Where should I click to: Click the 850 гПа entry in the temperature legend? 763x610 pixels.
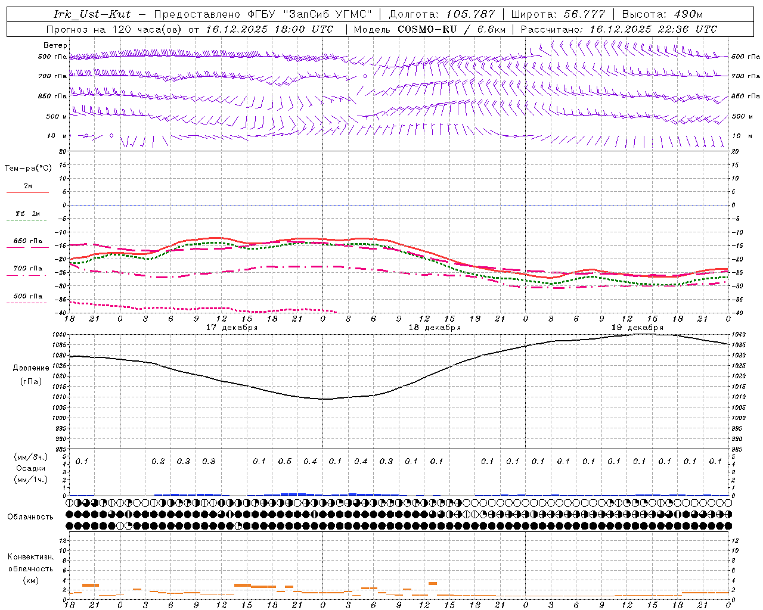click(x=28, y=241)
